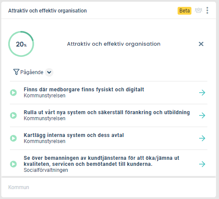Click the Beta badge
The height and width of the screenshot is (199, 219).
click(185, 11)
